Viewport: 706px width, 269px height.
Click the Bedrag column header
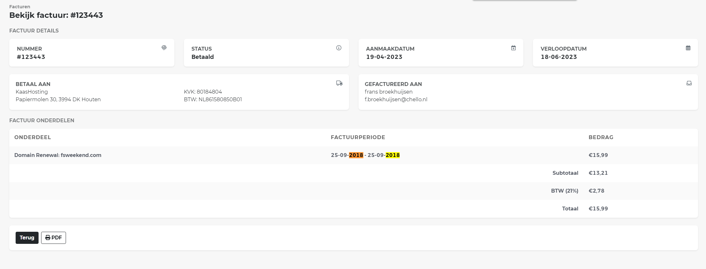pyautogui.click(x=600, y=137)
